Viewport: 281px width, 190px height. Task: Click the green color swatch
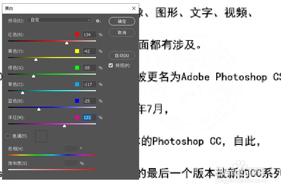coord(77,68)
